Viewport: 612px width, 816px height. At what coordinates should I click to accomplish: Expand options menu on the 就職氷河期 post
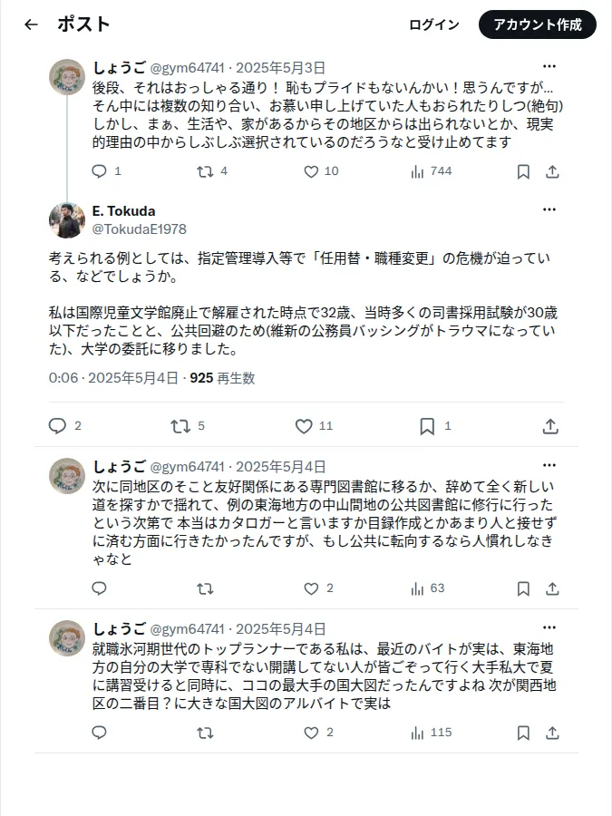point(549,627)
